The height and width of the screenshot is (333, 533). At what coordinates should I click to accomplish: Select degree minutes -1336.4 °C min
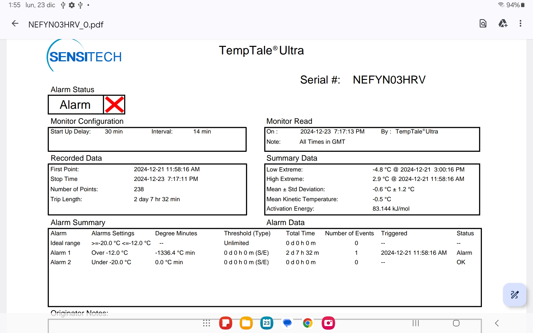coord(175,253)
